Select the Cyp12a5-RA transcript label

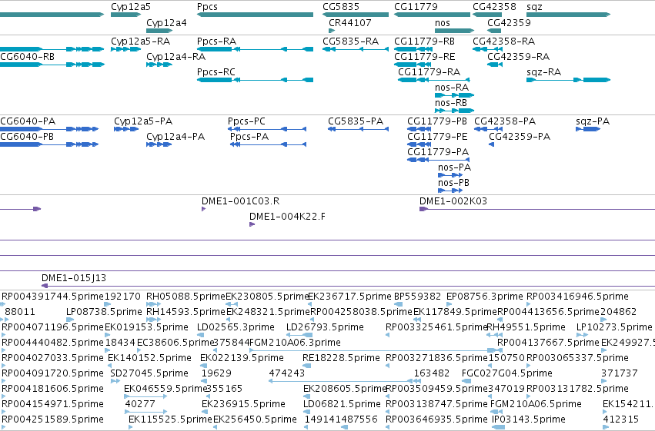pyautogui.click(x=140, y=41)
